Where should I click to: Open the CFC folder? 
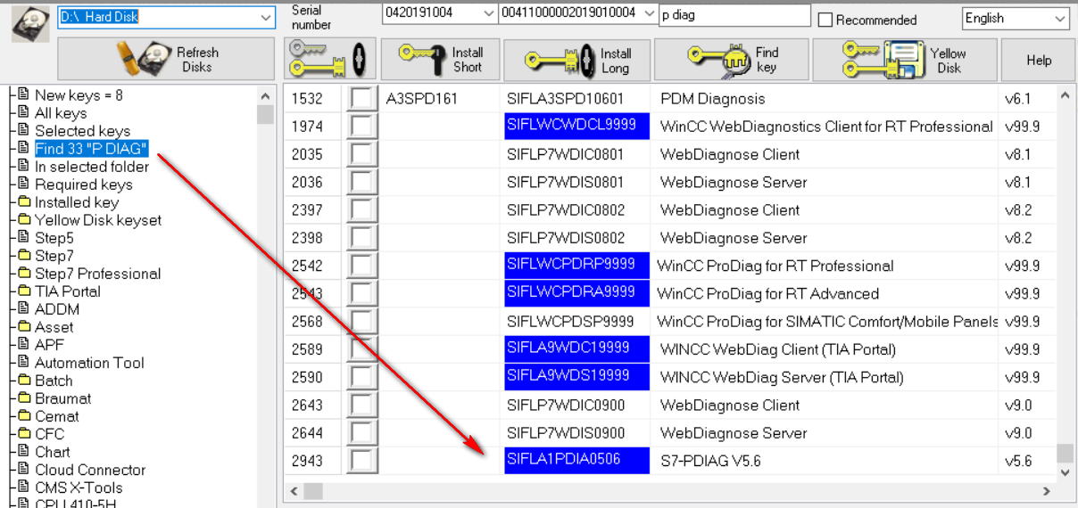tap(49, 434)
